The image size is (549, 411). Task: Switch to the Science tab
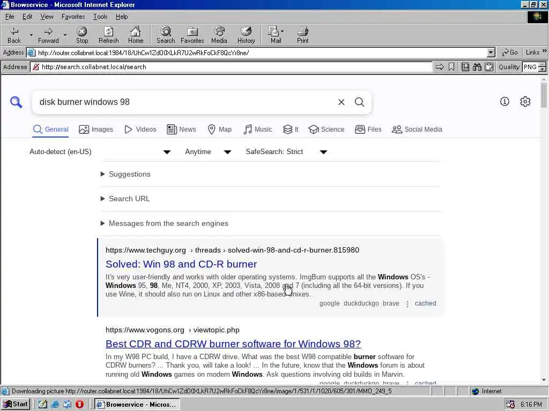point(326,130)
